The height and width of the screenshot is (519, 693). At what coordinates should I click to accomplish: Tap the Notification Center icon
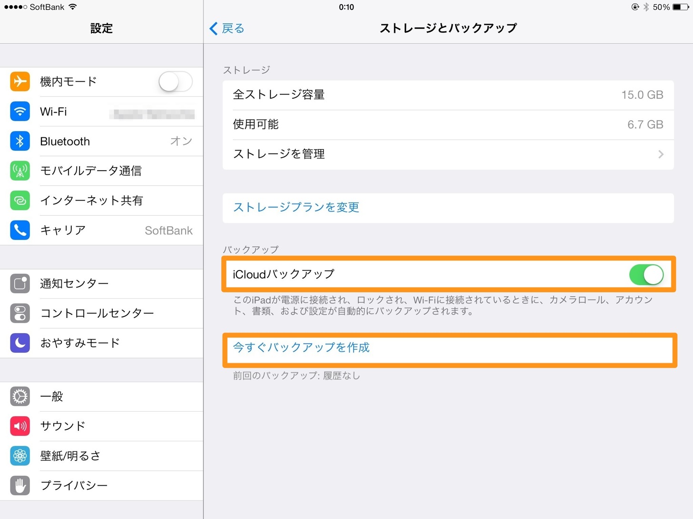20,284
